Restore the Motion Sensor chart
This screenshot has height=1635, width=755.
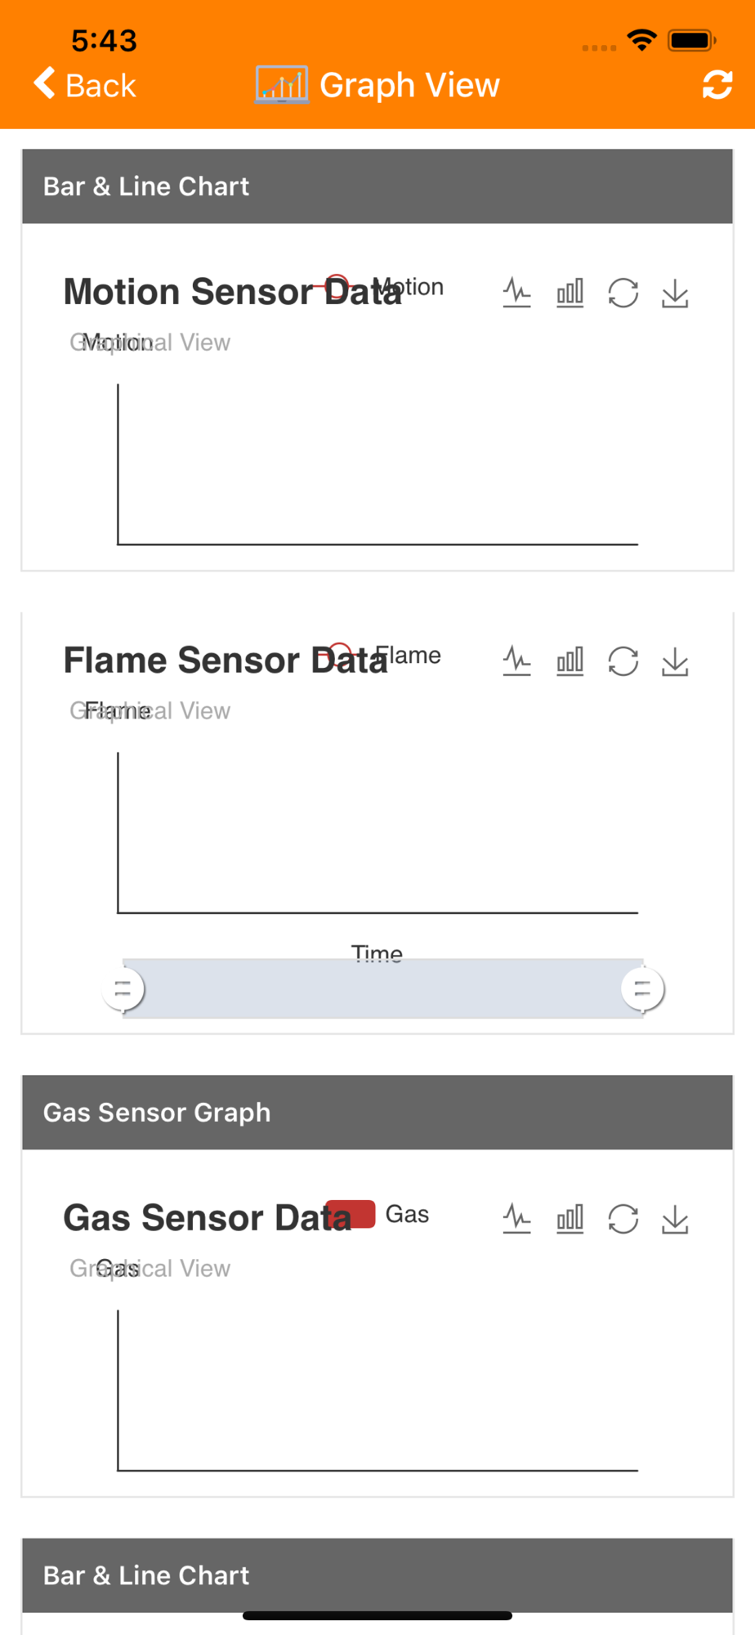tap(623, 293)
